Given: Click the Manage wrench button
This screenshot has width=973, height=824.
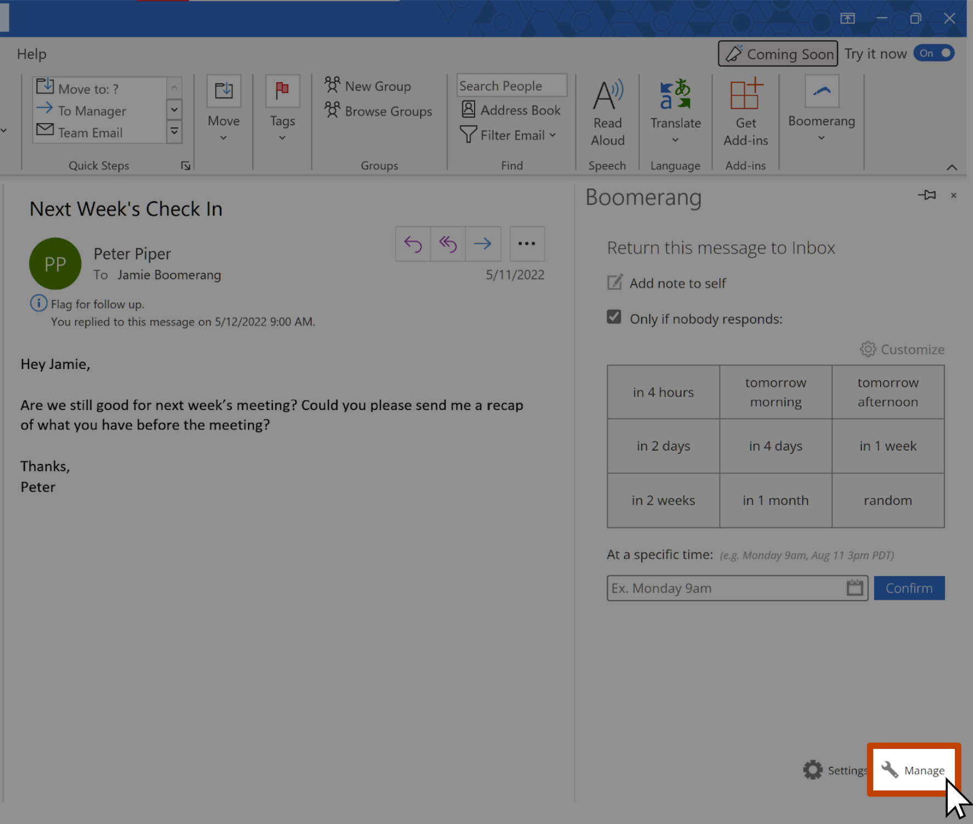Looking at the screenshot, I should point(913,770).
